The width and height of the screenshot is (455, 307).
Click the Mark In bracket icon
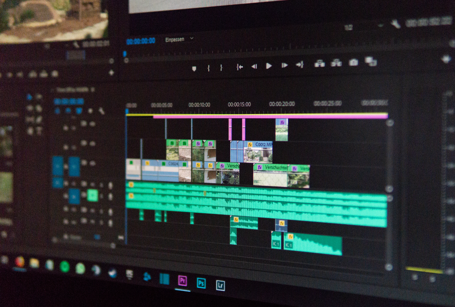point(208,68)
